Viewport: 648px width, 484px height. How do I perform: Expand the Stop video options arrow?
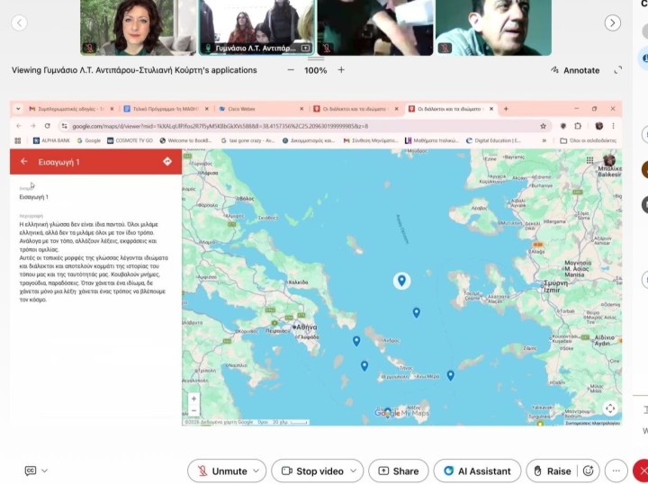354,471
